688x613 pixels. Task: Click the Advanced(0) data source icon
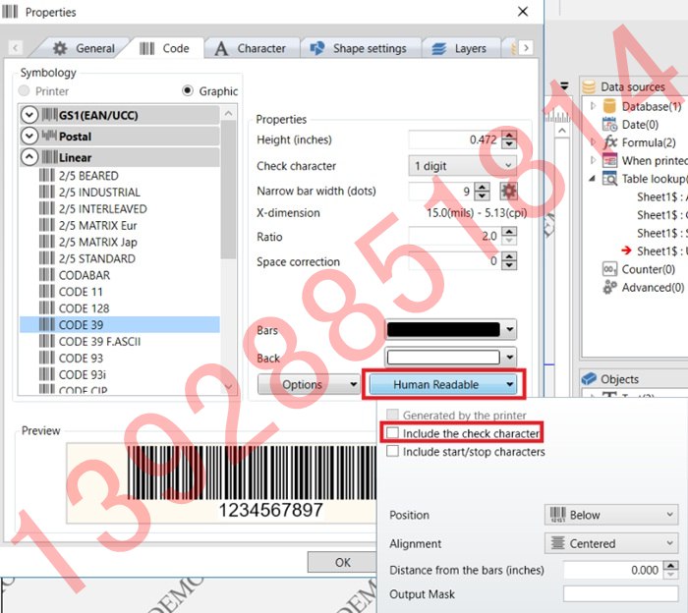pyautogui.click(x=609, y=288)
